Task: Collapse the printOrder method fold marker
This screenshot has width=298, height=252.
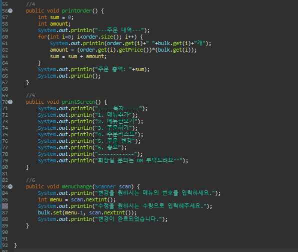Action: click(x=10, y=11)
